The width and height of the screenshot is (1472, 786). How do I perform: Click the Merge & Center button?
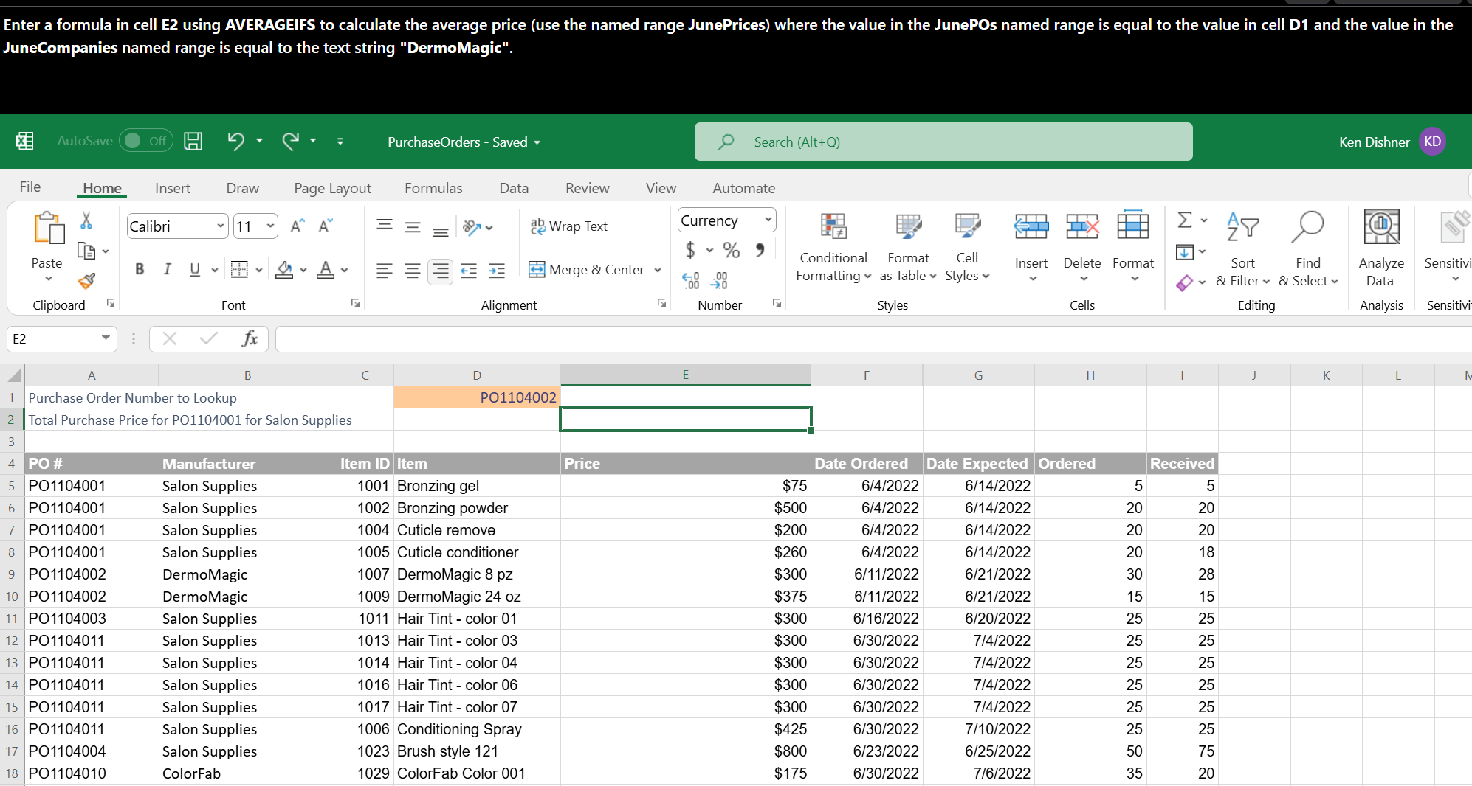coord(587,270)
